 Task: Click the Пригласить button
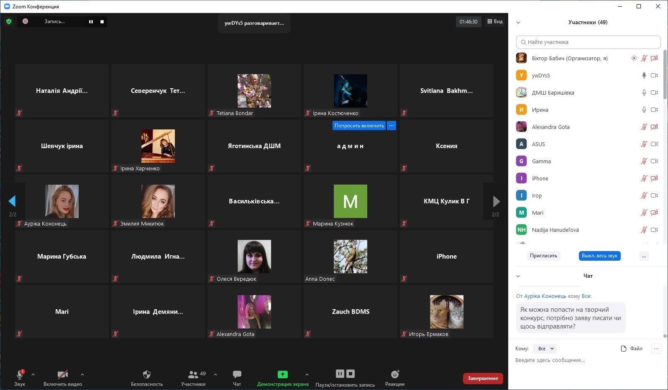pos(543,256)
